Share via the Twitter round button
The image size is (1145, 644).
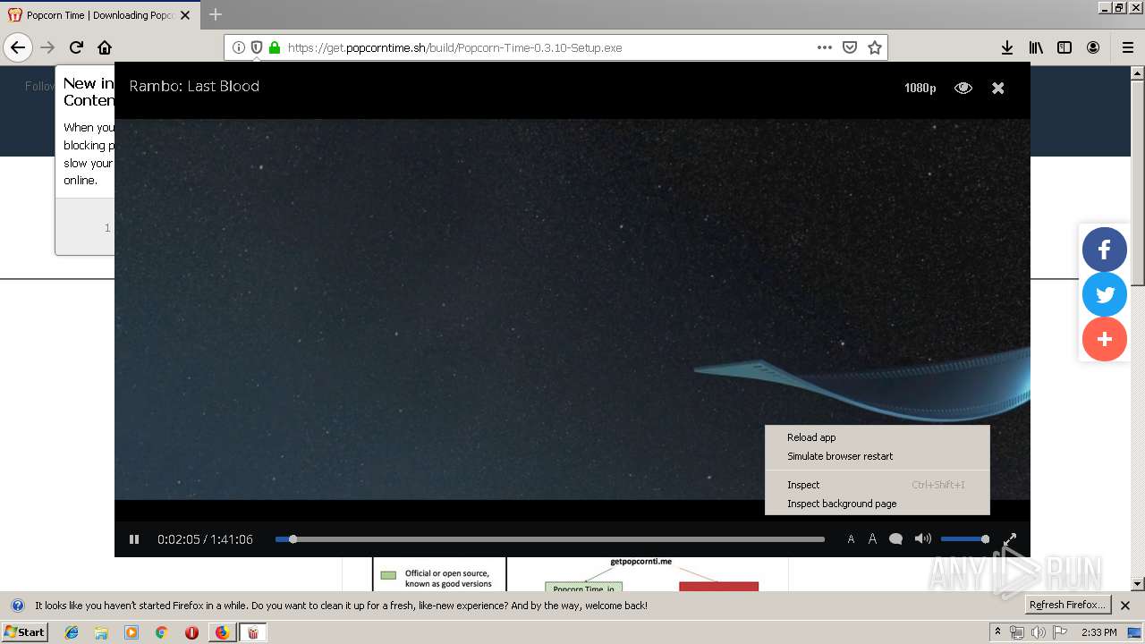click(x=1105, y=294)
